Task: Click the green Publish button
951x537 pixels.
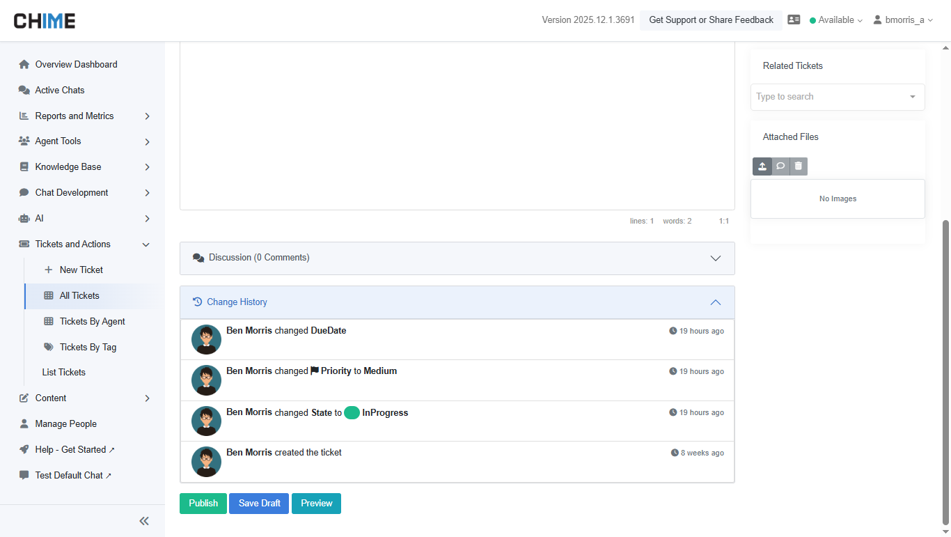Action: (x=203, y=504)
